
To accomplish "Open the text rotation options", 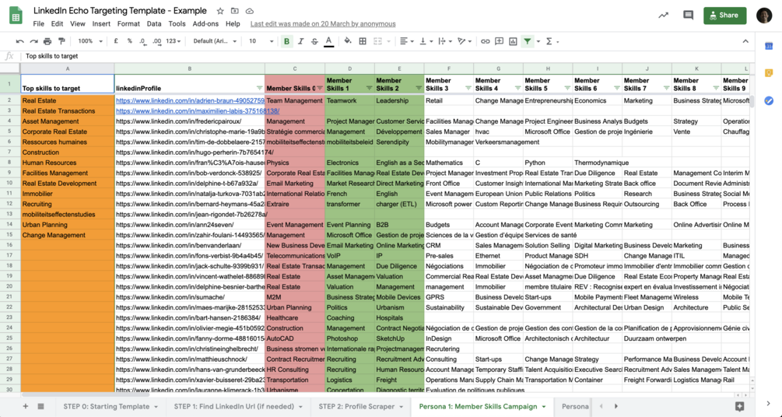I will [x=465, y=41].
